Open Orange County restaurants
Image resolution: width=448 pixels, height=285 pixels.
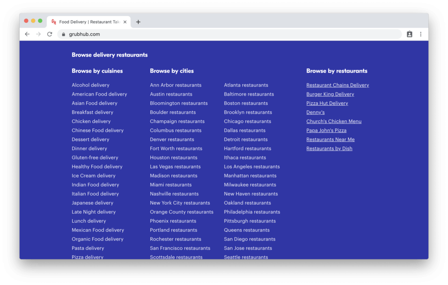click(x=182, y=212)
